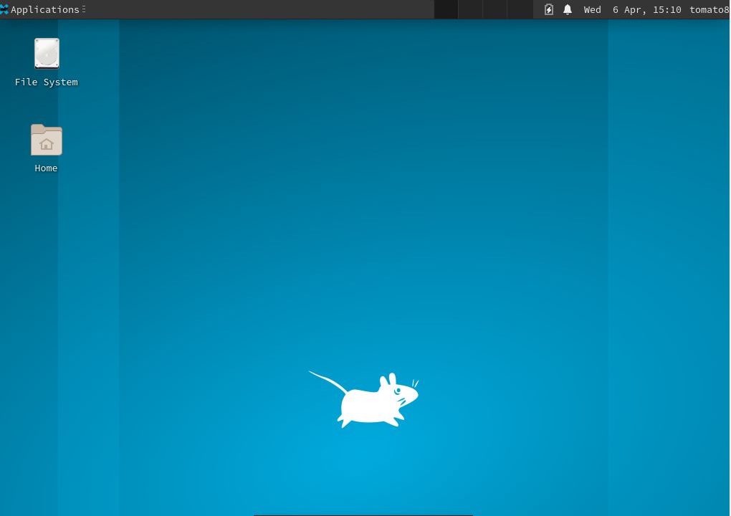Click empty desktop area below Home icon
Viewport: 731px width, 516px height.
point(46,287)
